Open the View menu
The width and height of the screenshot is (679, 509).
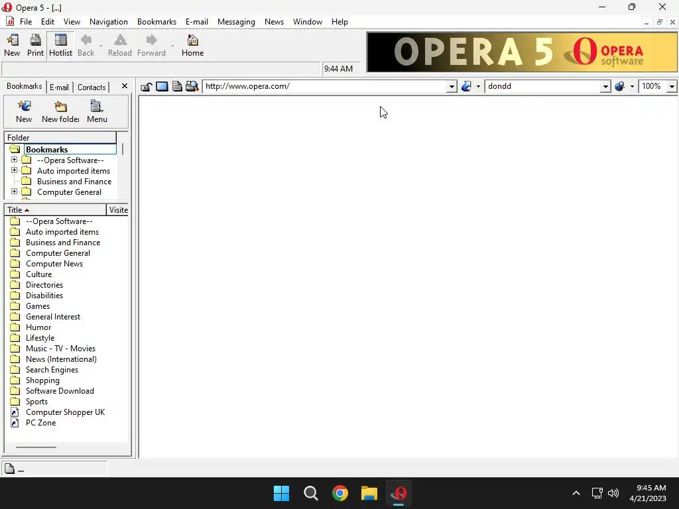tap(72, 22)
